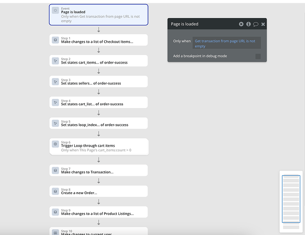The image size is (305, 235).
Task: Select Step 9 Make changes to Product Listings
Action: coord(99,212)
